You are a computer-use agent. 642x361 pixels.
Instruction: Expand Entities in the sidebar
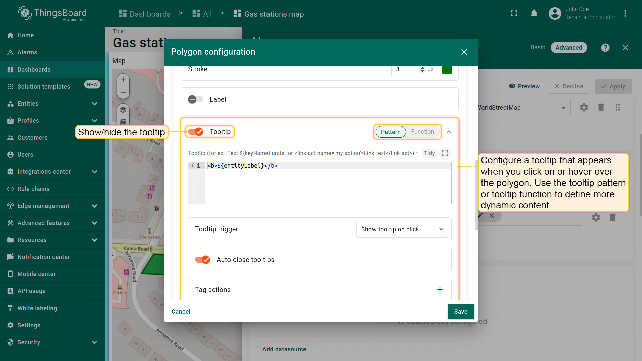click(94, 104)
